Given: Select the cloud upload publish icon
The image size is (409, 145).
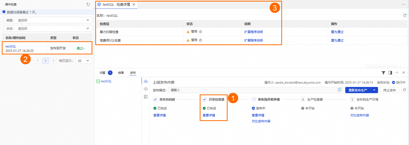Looking at the screenshot, I should pos(146,81).
